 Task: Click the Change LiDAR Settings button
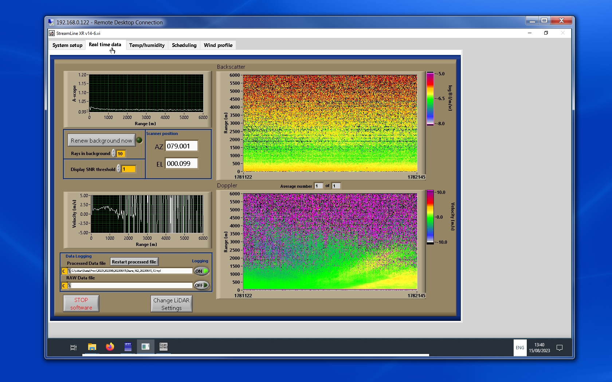pos(171,304)
